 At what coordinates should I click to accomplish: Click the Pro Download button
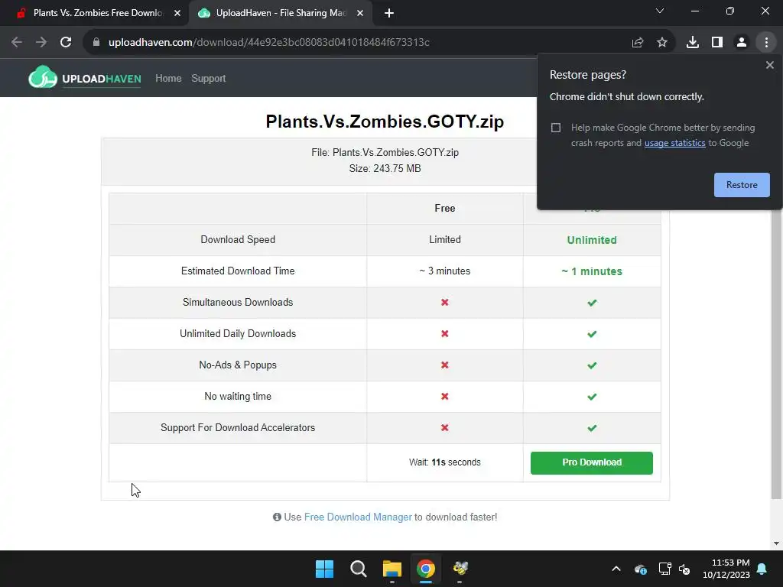(592, 462)
